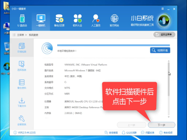
Task: Open 微信客服 WeChat support link
Action: coord(111,133)
